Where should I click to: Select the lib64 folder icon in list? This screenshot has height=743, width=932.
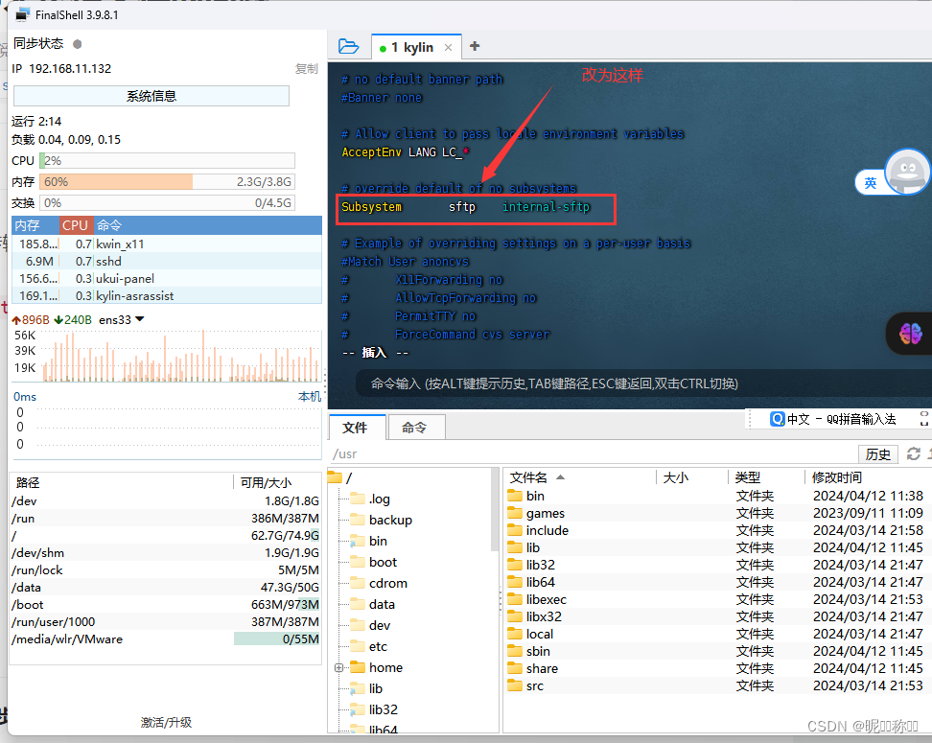click(515, 582)
